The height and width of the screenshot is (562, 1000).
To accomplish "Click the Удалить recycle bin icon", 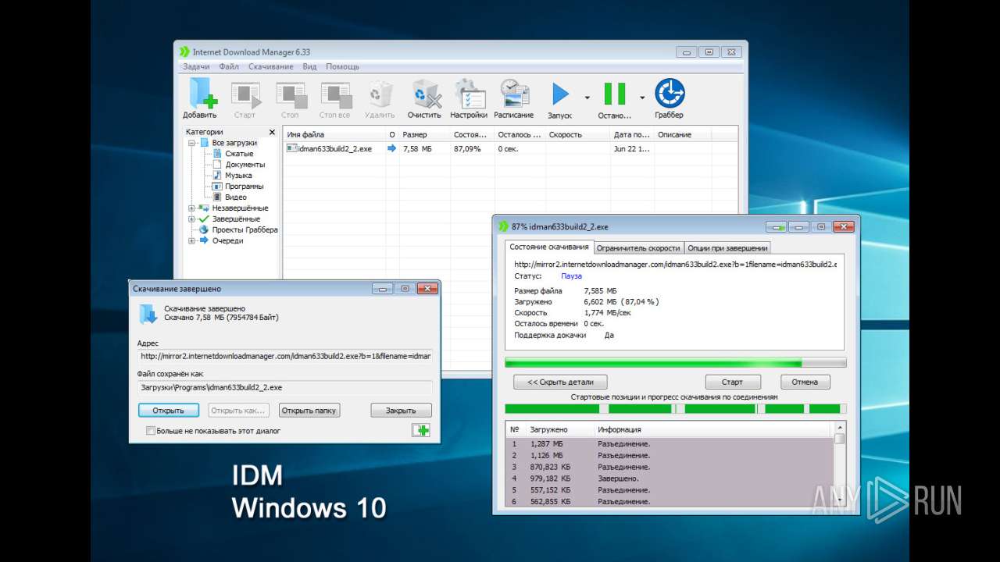I will click(x=380, y=94).
